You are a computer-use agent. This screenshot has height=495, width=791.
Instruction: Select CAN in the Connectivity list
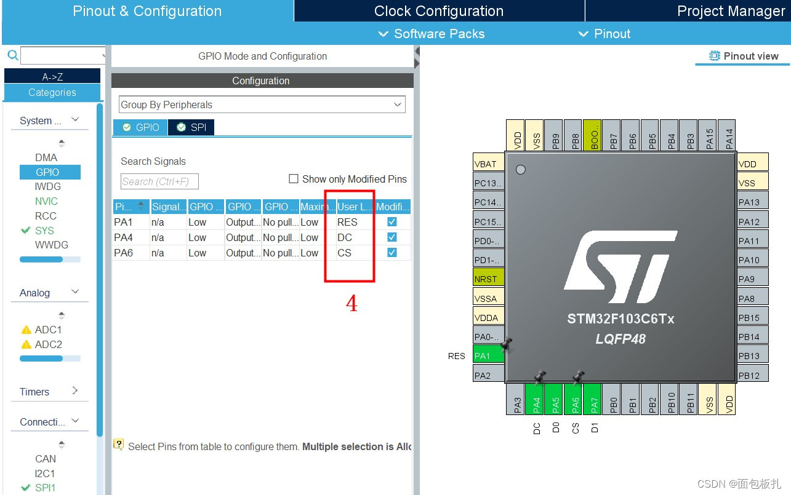46,459
